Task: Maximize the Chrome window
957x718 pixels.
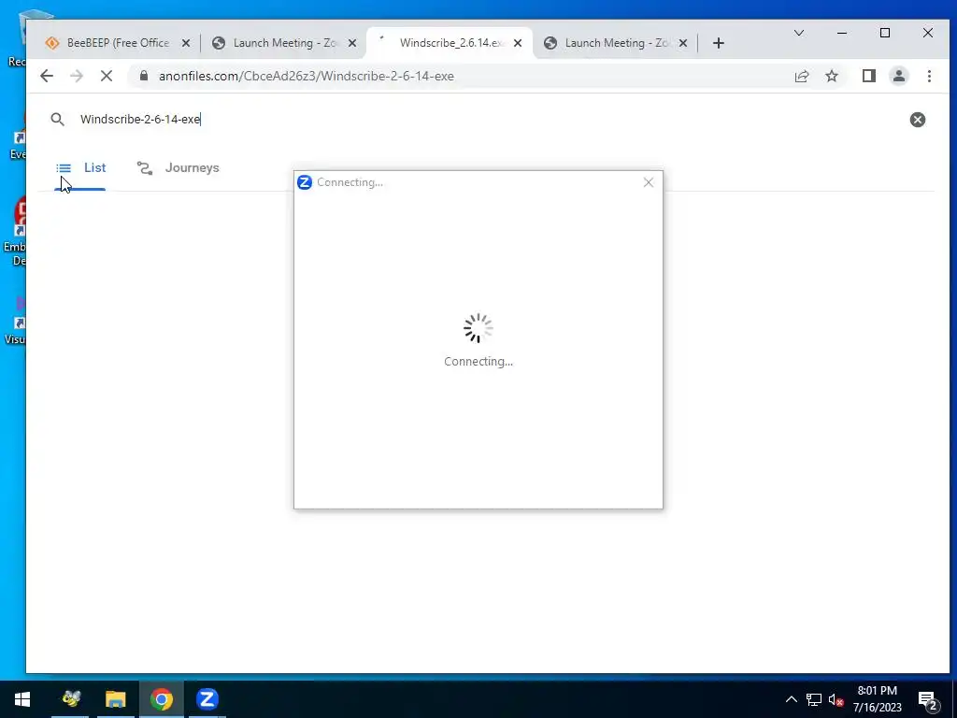Action: [884, 33]
